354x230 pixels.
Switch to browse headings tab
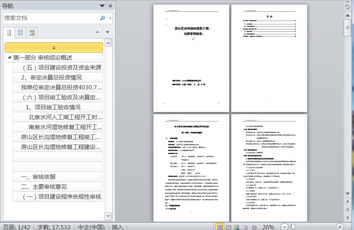click(x=9, y=33)
